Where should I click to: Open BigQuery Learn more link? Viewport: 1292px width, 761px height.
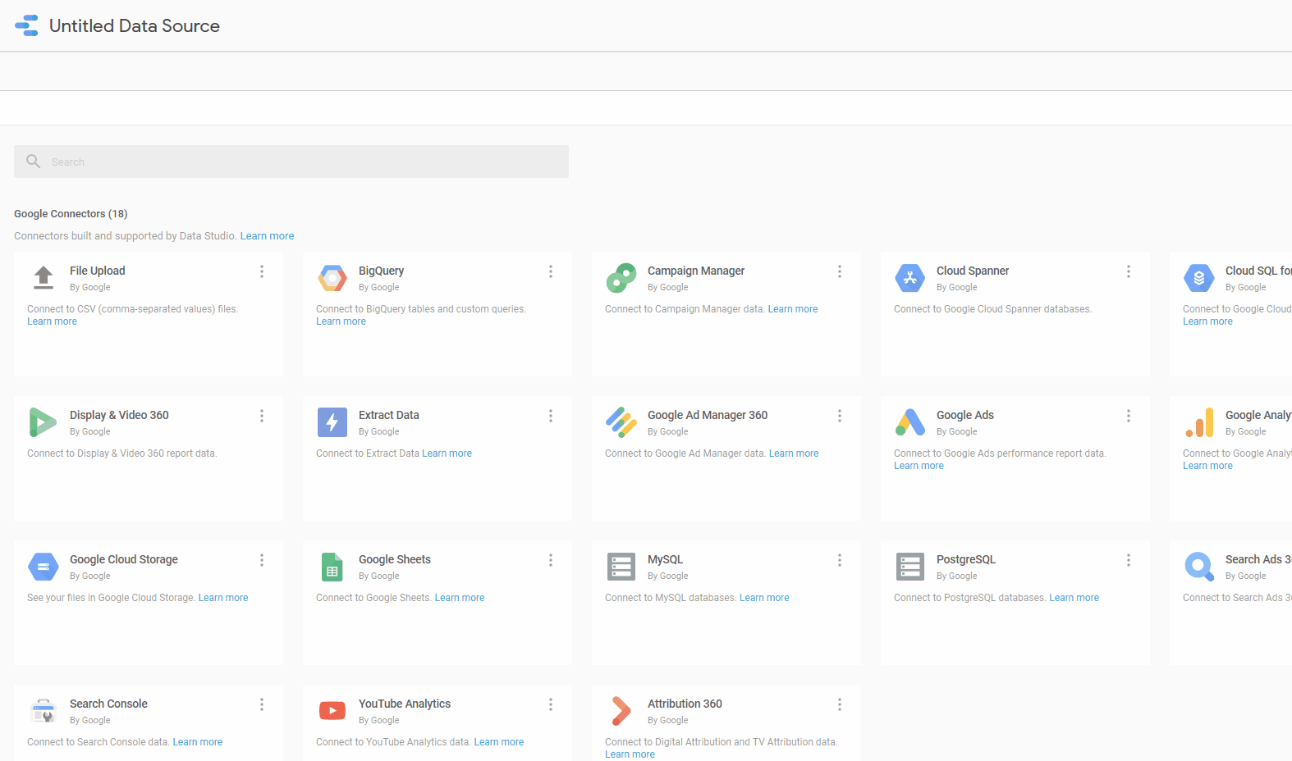click(x=341, y=321)
